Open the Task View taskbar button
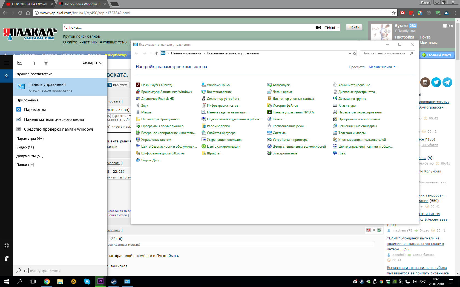Image resolution: width=460 pixels, height=287 pixels. point(33,281)
